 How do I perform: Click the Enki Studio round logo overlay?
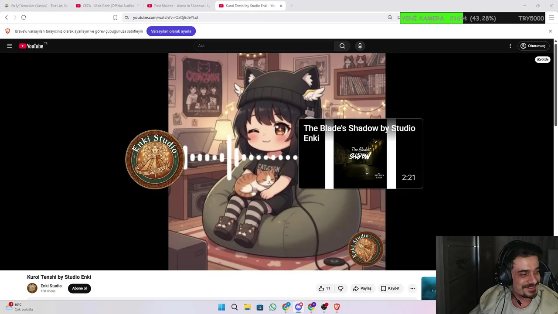155,159
